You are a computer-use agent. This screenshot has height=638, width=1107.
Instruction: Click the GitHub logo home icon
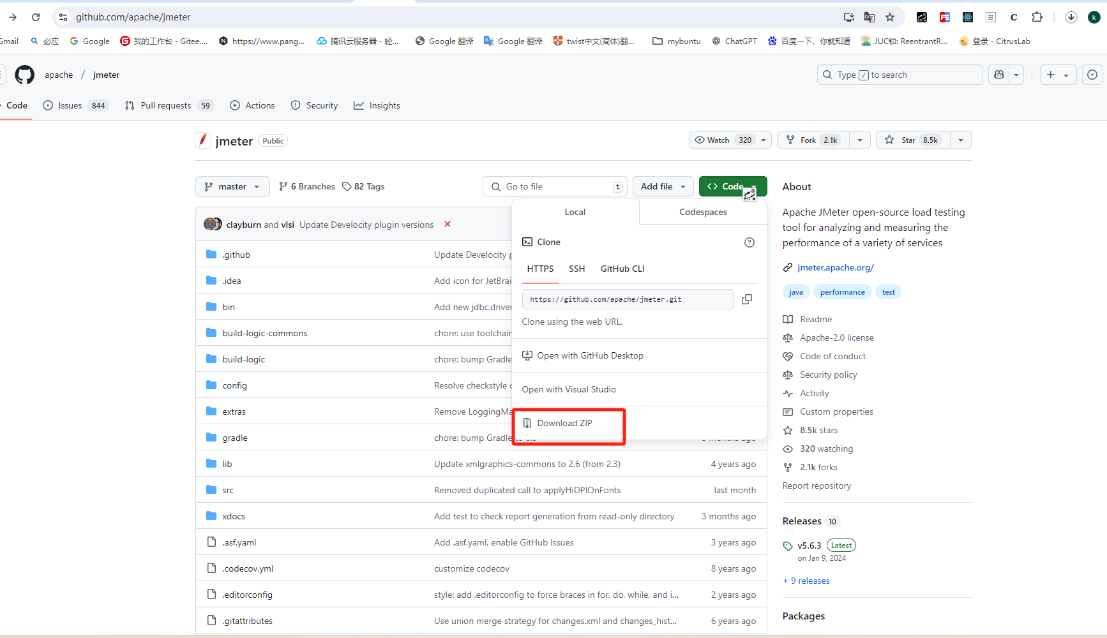24,75
